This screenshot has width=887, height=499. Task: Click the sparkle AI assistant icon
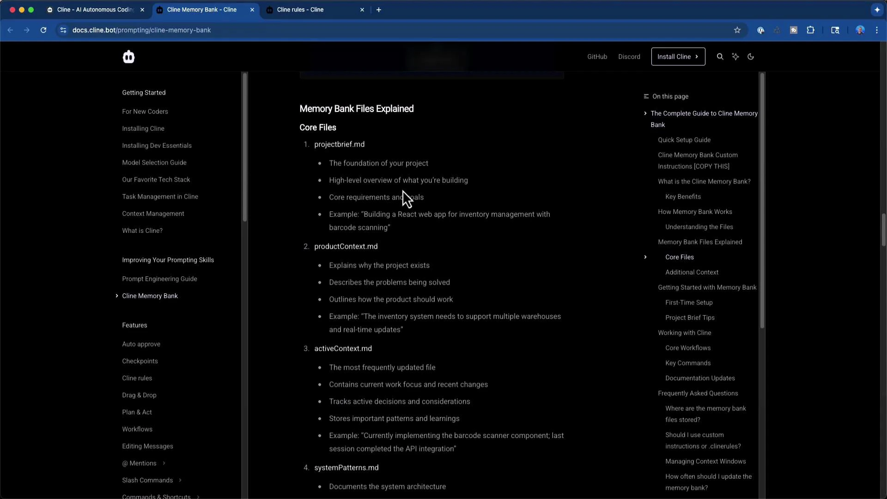click(x=736, y=56)
